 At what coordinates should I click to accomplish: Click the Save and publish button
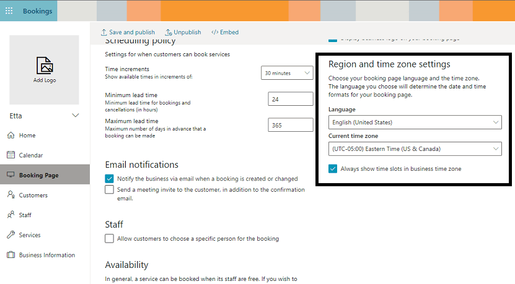(x=128, y=32)
